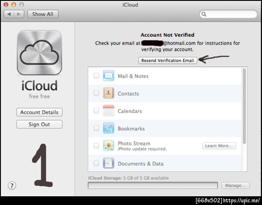The width and height of the screenshot is (262, 205).
Task: Go forward with the right arrow button
Action: tap(19, 14)
